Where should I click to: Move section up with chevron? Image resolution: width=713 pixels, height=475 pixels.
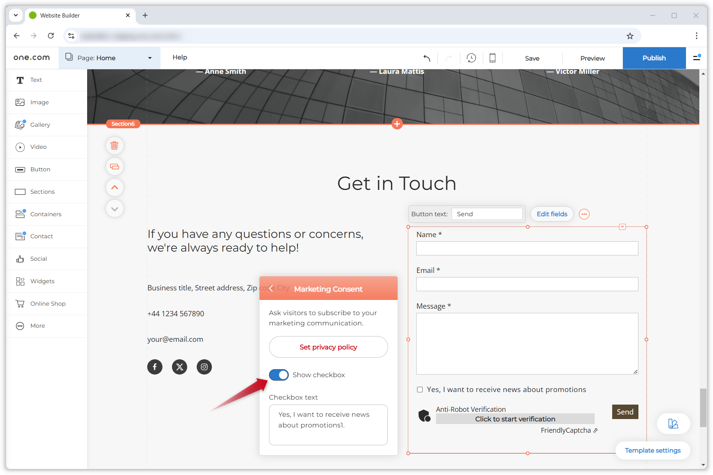tap(115, 188)
